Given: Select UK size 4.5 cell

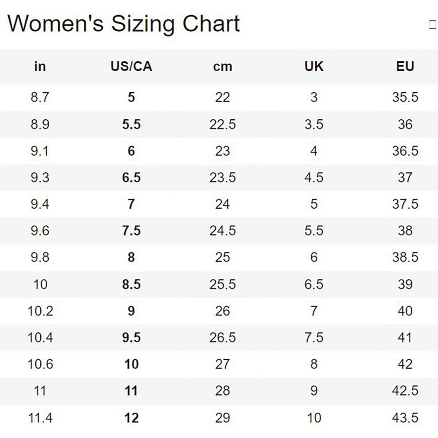Looking at the screenshot, I should tap(313, 178).
